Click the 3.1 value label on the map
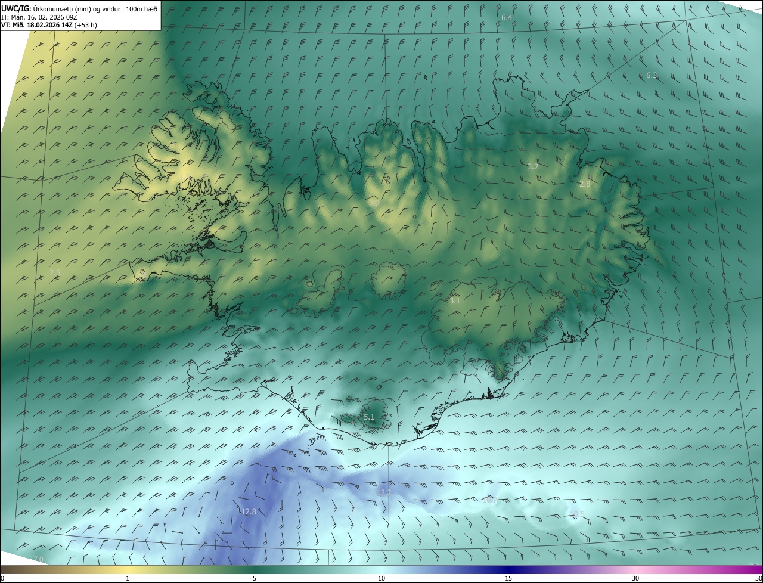763x583 pixels. 455,301
